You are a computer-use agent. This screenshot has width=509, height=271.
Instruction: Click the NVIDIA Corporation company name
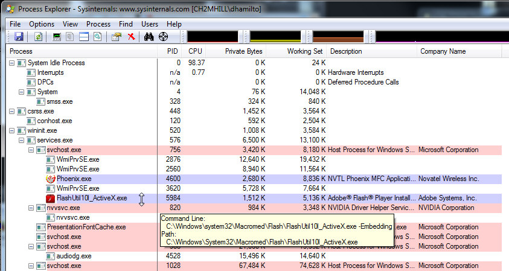coord(446,208)
